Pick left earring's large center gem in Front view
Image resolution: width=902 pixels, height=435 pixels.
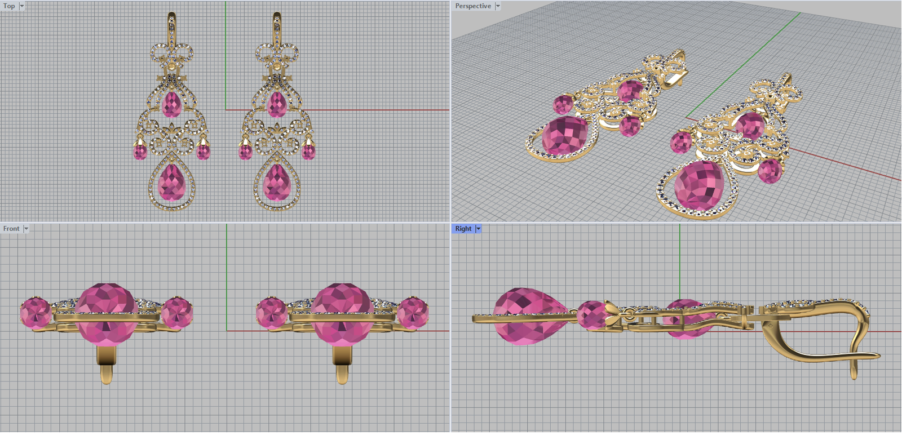coord(106,313)
